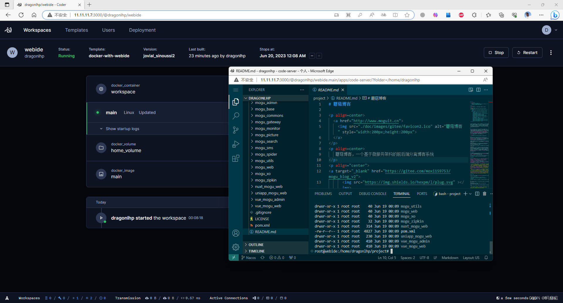Click the terminal vertical scrollbar

(491, 247)
